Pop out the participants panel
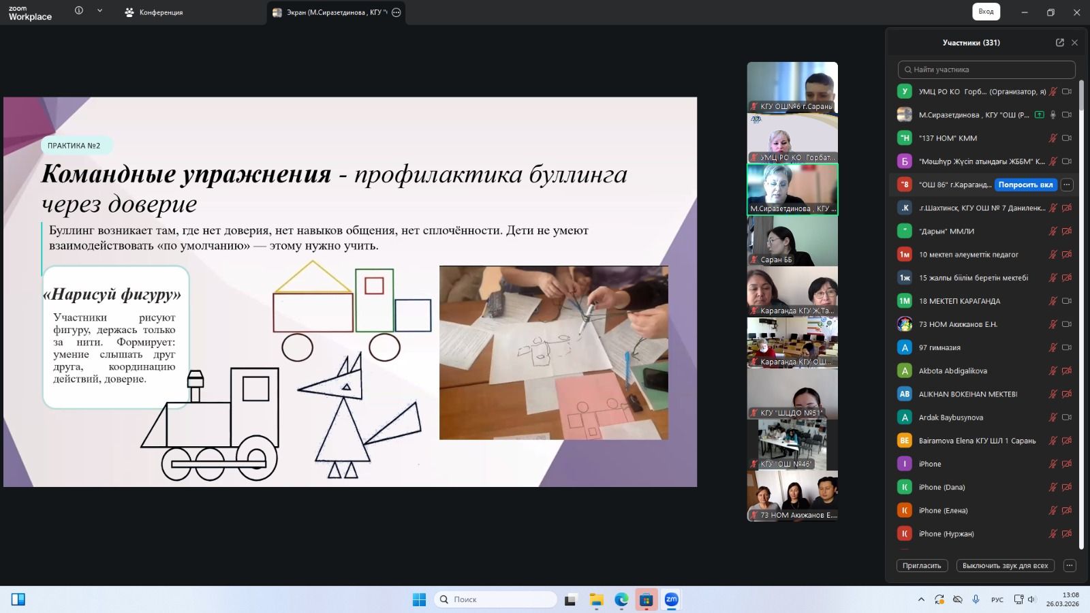Screen dimensions: 1090x613 [x=1059, y=42]
